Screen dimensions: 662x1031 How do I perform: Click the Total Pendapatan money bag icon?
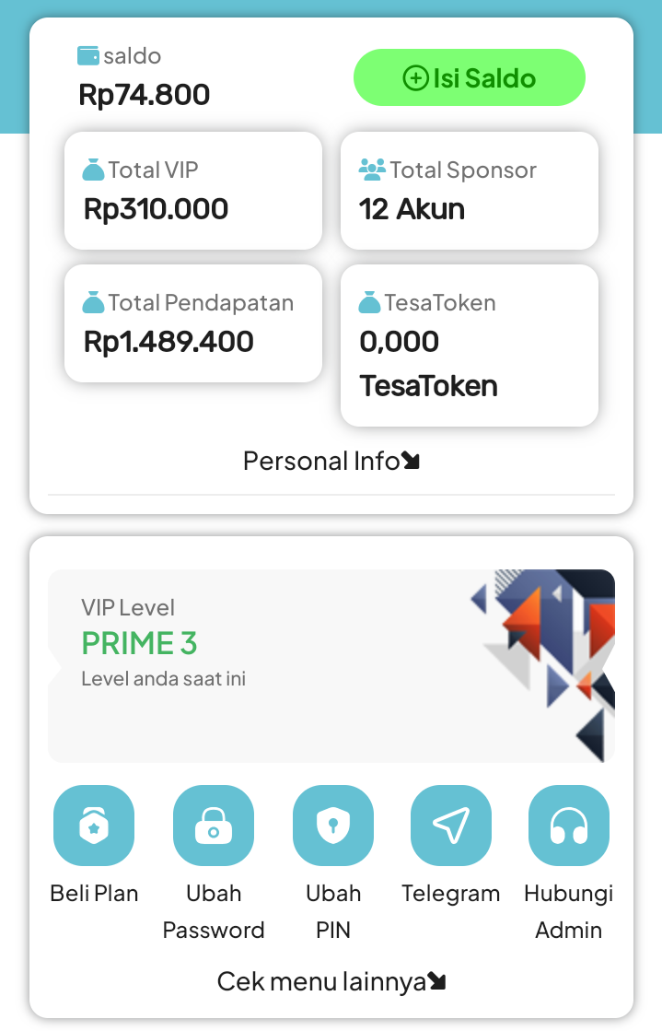(94, 303)
